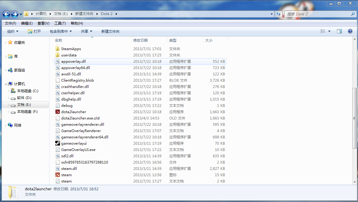Select 网络 in the navigation pane
The width and height of the screenshot is (358, 202).
[x=18, y=125]
